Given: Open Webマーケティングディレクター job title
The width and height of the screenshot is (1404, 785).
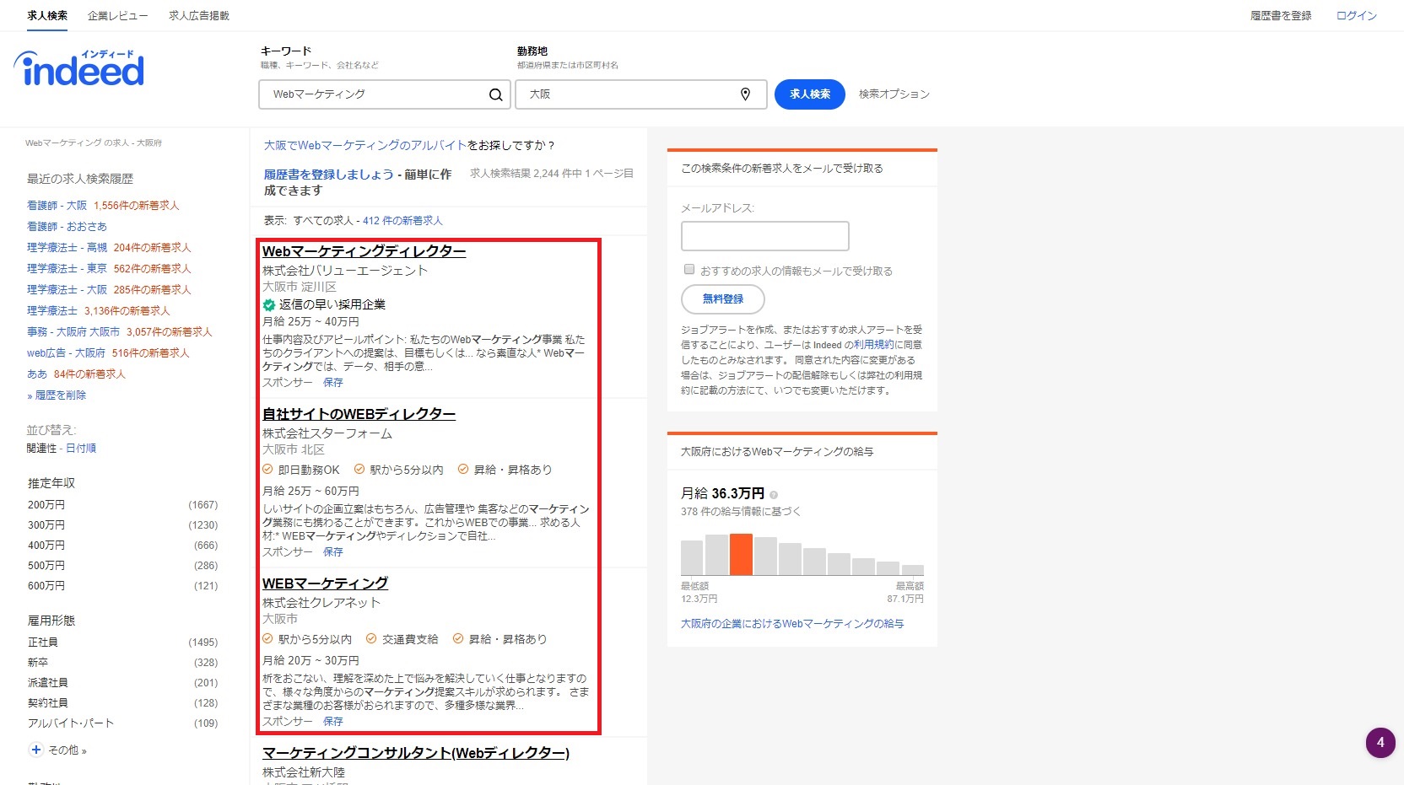Looking at the screenshot, I should pyautogui.click(x=364, y=251).
